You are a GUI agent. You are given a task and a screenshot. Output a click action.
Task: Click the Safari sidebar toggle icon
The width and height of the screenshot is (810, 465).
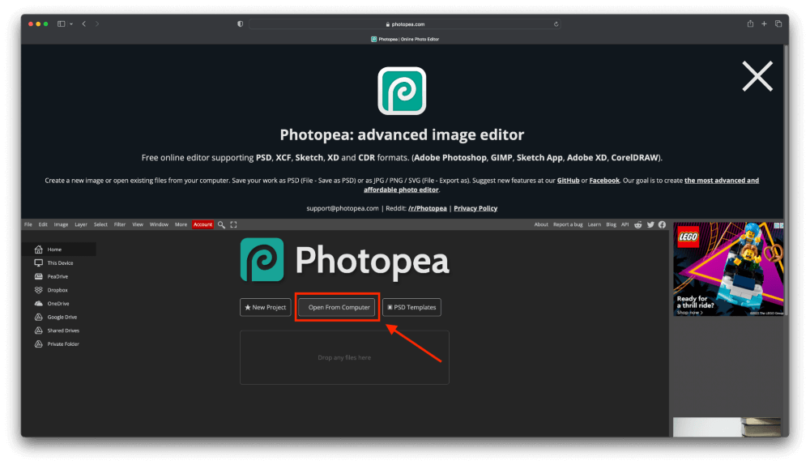pyautogui.click(x=61, y=23)
